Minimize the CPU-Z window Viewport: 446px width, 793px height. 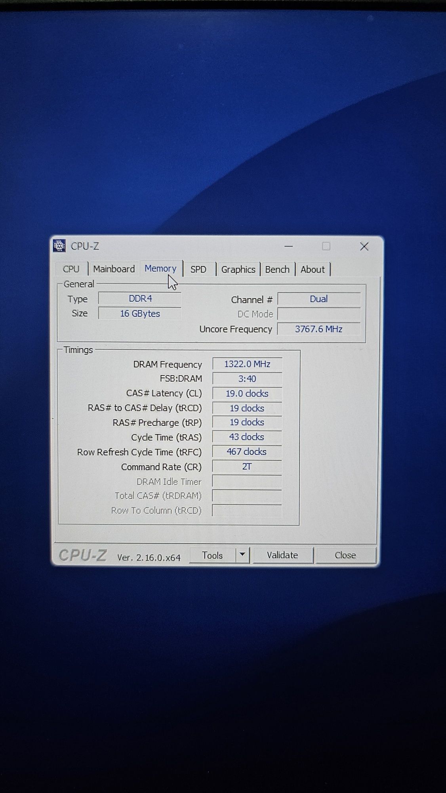pyautogui.click(x=289, y=246)
